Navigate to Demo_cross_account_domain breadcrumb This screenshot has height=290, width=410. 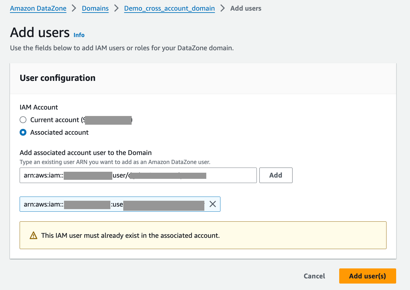(170, 8)
